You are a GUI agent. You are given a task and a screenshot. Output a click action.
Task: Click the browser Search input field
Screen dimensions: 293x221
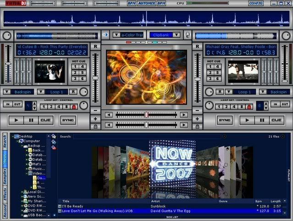pyautogui.click(x=147, y=137)
